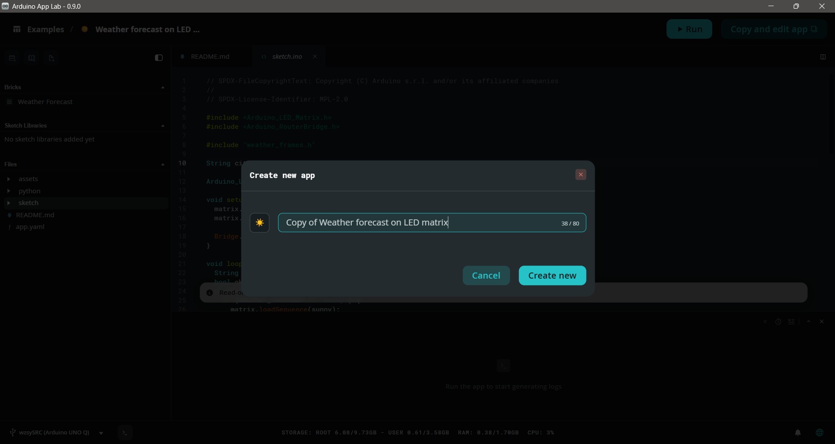The image size is (835, 444).
Task: Click scroll-to-bottom icon in console panel
Action: [x=765, y=322]
